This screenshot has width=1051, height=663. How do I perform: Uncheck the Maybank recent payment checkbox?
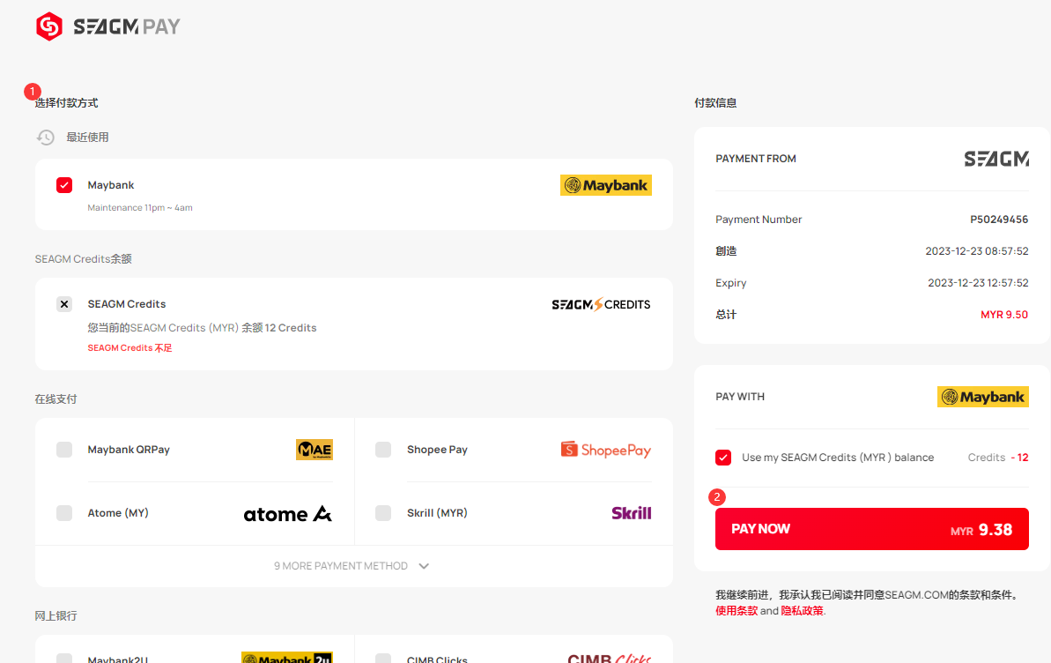click(64, 185)
